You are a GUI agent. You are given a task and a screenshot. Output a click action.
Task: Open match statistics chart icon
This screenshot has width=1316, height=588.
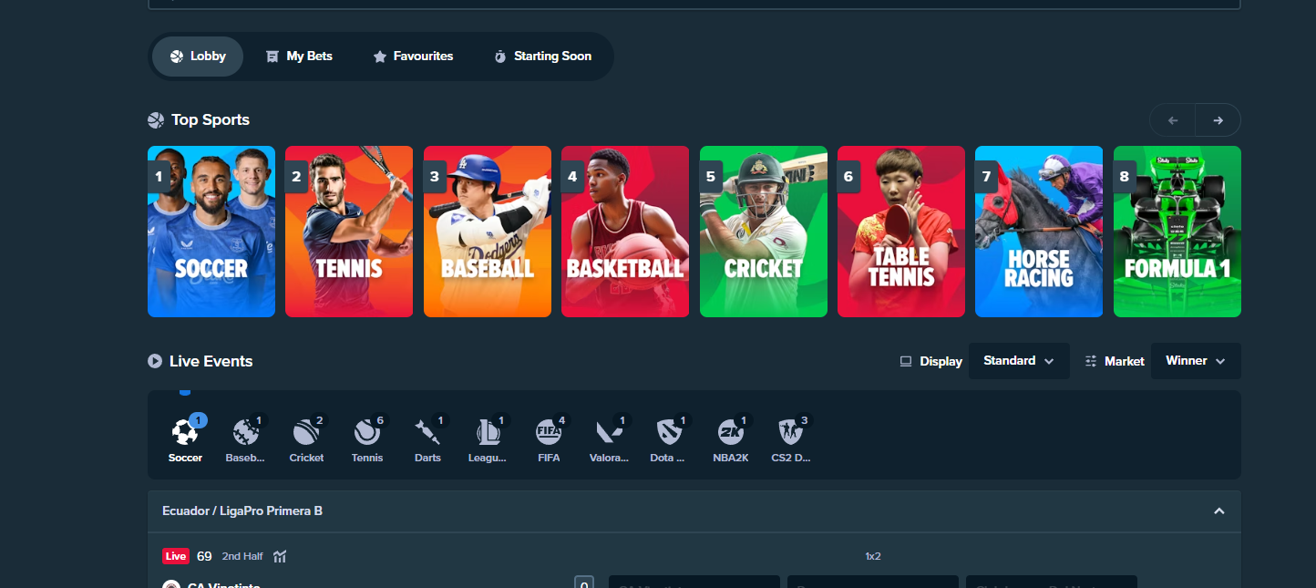280,556
